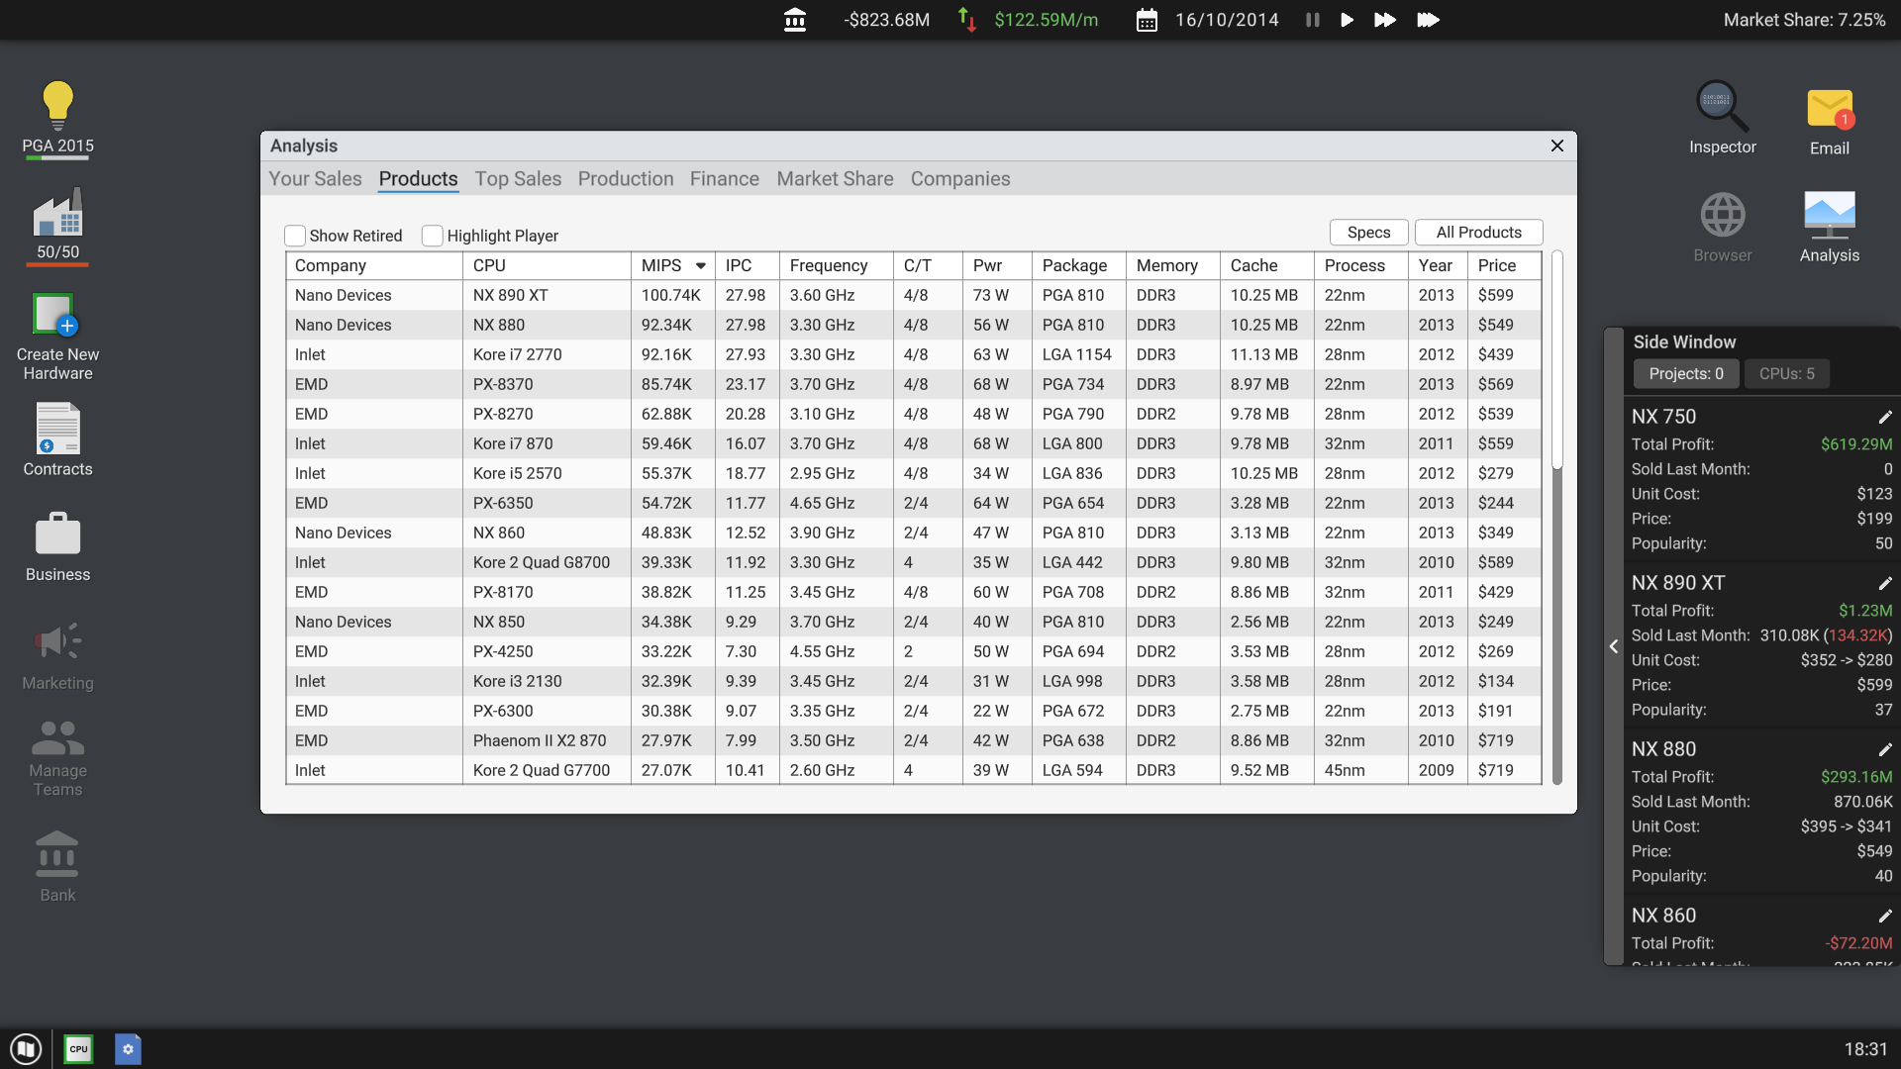Sort by MIPS column arrow

point(701,265)
